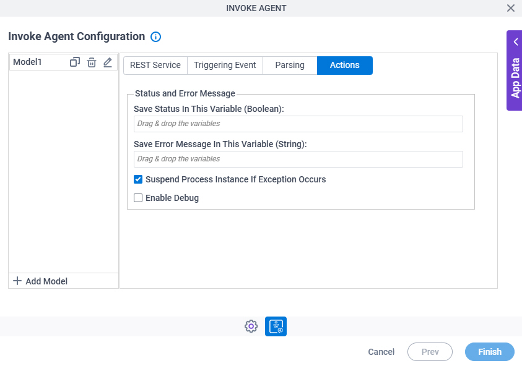Viewport: 522px width, 366px height.
Task: Click the Save Error Message variable field
Action: (x=298, y=159)
